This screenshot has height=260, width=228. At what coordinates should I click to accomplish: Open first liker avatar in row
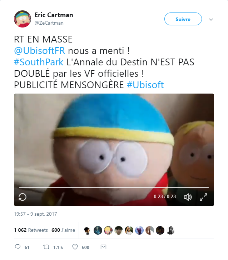tap(87, 230)
